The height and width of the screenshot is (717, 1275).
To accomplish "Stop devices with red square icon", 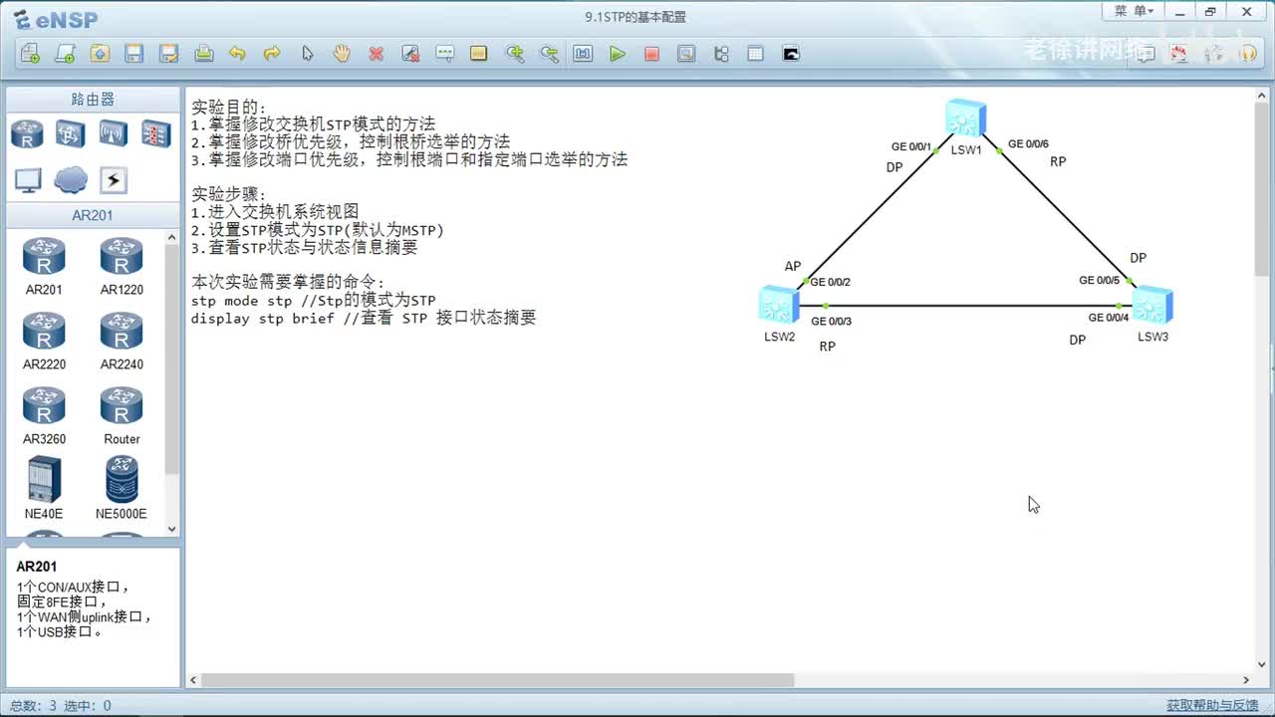I will click(x=651, y=54).
